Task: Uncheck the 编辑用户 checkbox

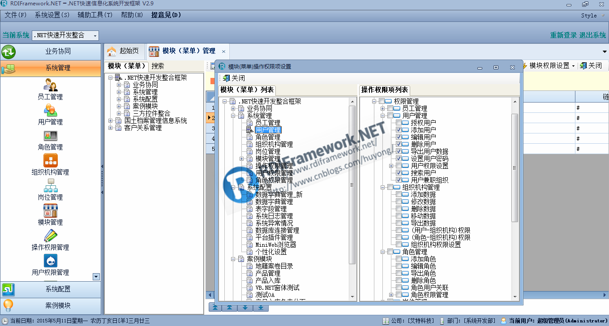Action: (x=399, y=137)
